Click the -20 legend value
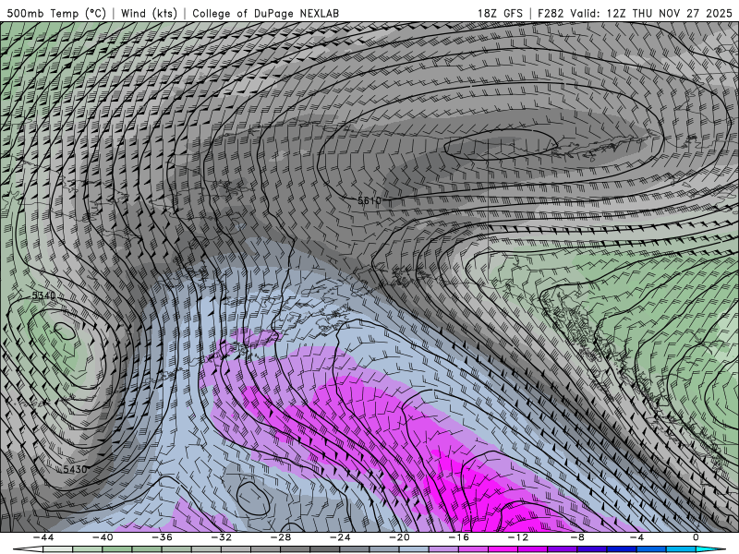 [399, 537]
